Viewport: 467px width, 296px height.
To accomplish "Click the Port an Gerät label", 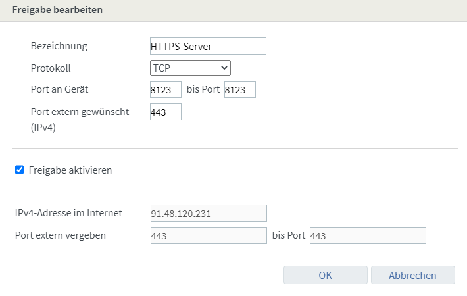I will 60,89.
